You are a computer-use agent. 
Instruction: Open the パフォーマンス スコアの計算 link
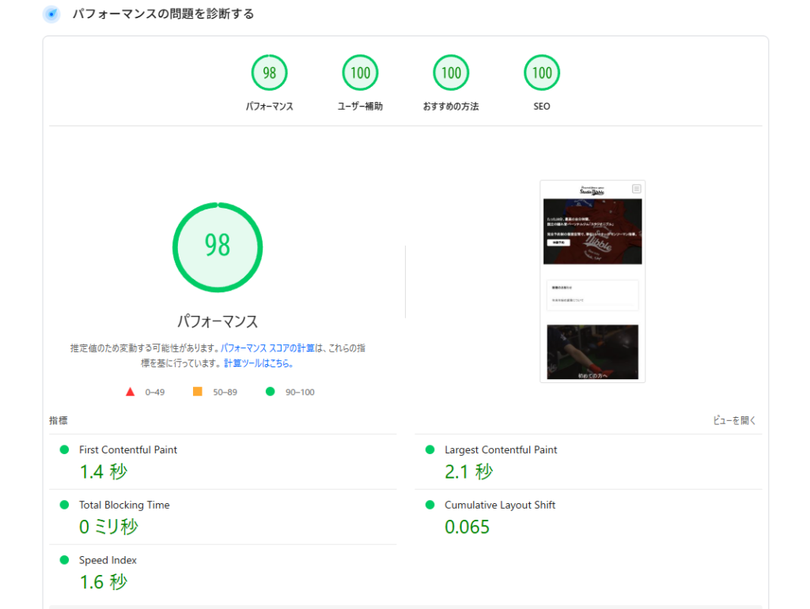tap(267, 348)
